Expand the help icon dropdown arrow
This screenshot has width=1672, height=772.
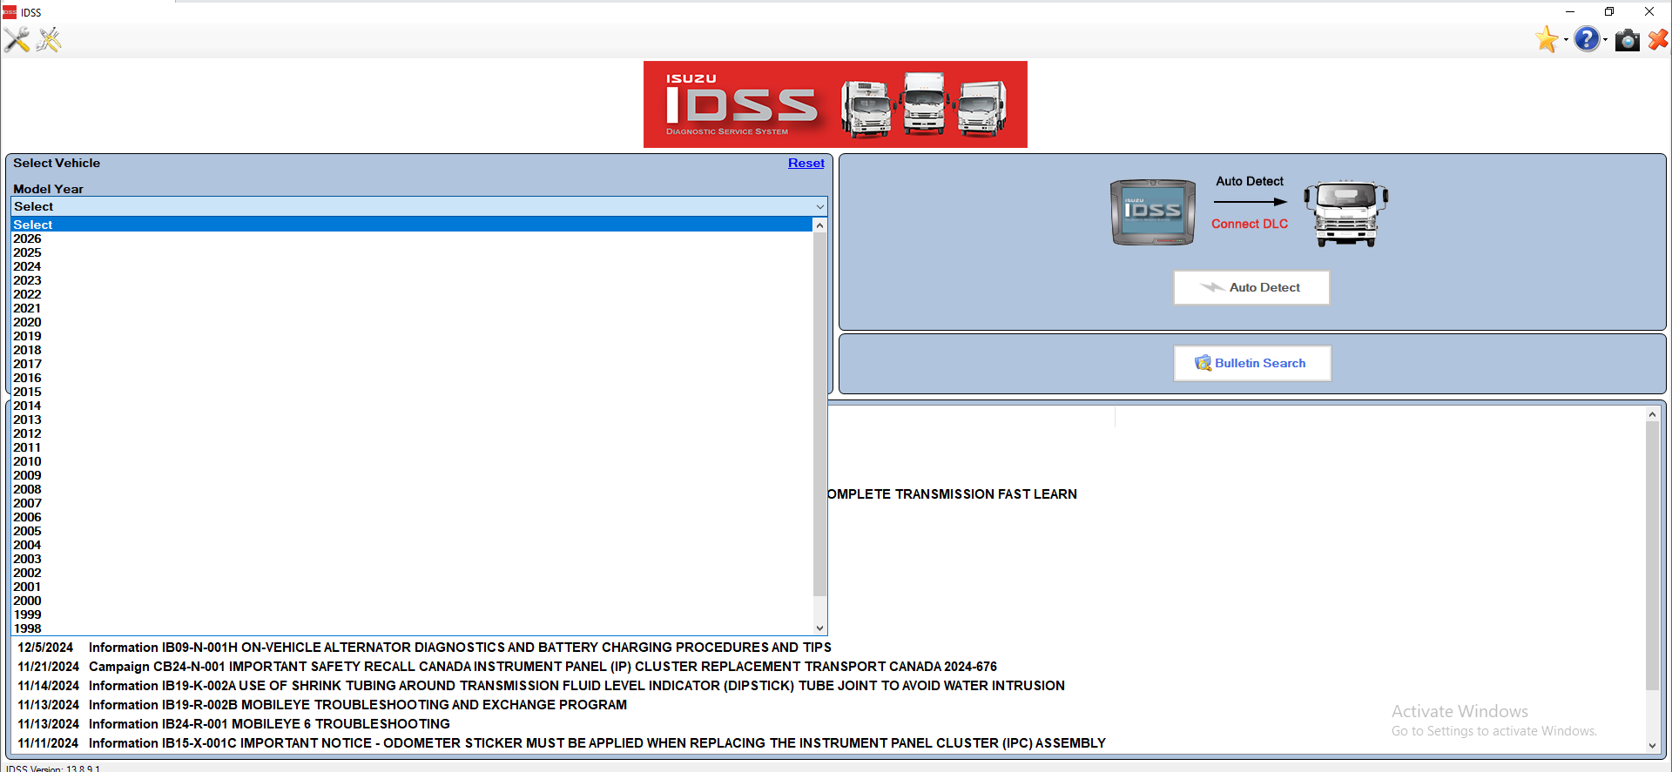[1605, 40]
